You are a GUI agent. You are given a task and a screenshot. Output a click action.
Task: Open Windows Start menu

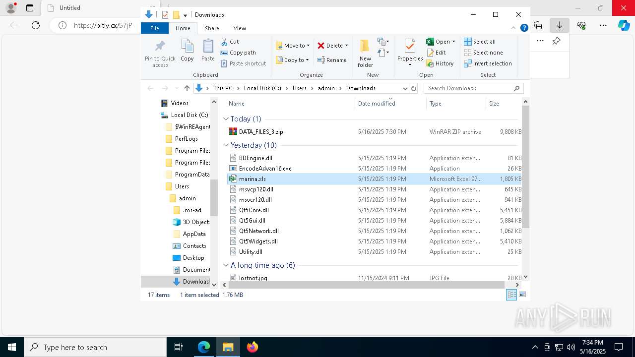click(x=12, y=347)
